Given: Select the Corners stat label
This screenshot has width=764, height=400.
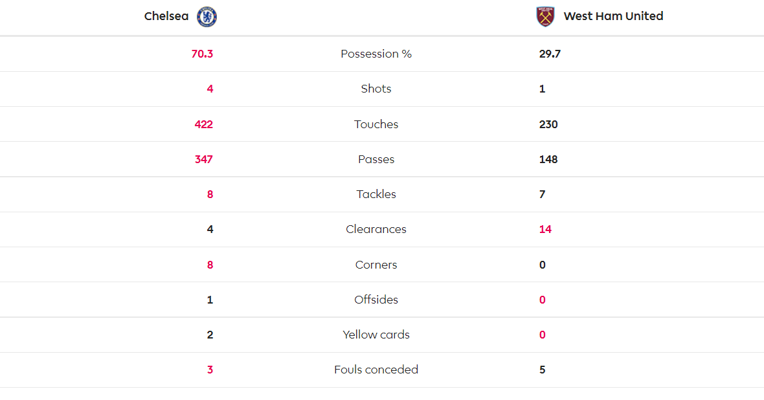Looking at the screenshot, I should [x=376, y=265].
